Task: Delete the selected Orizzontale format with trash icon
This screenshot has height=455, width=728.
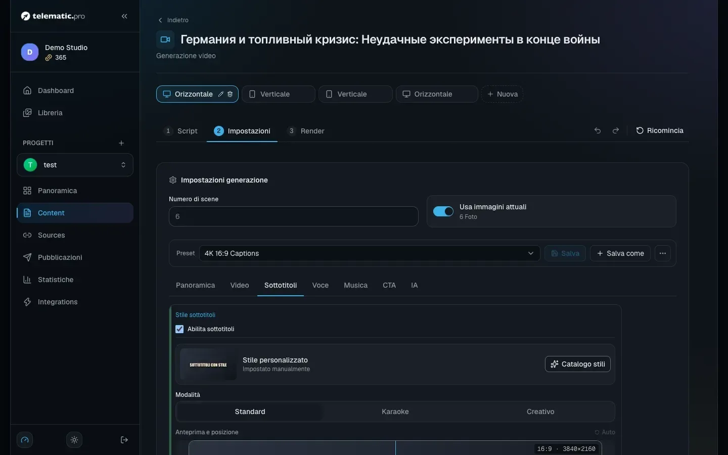Action: tap(230, 94)
